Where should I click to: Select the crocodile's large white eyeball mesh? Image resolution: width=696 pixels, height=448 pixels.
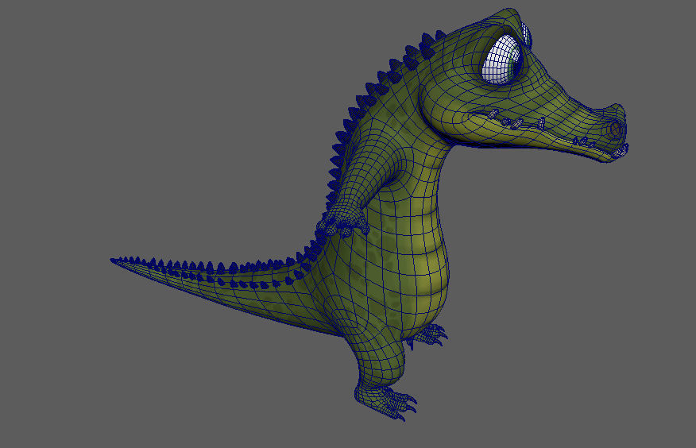point(501,59)
